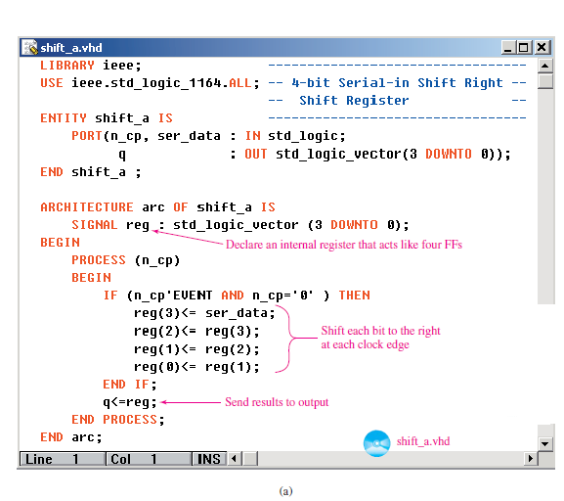Maximize the shift_a.vhd editor window
Screen dimensions: 564x501
[524, 48]
